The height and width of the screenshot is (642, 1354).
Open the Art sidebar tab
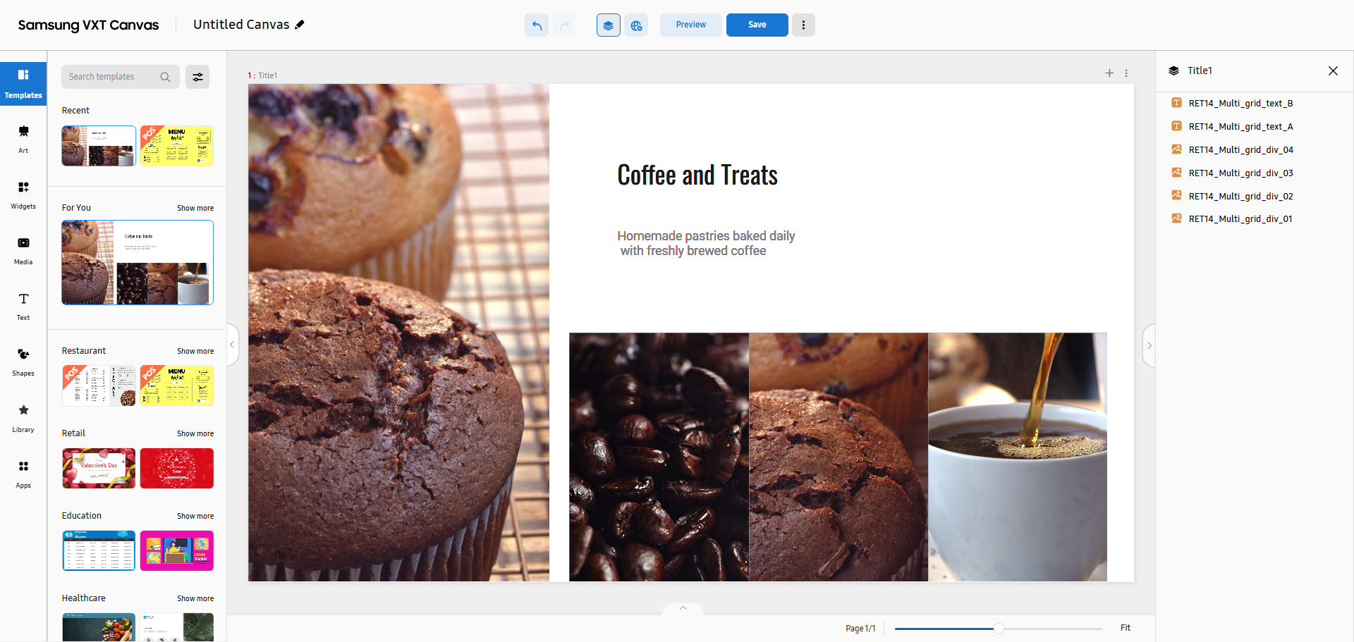tap(23, 139)
